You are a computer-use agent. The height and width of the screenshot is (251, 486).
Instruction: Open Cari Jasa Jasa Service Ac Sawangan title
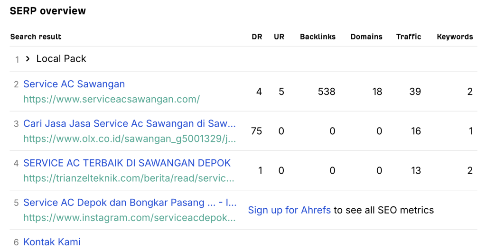(x=130, y=123)
